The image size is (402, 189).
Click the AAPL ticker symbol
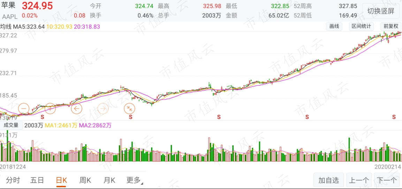10,17
